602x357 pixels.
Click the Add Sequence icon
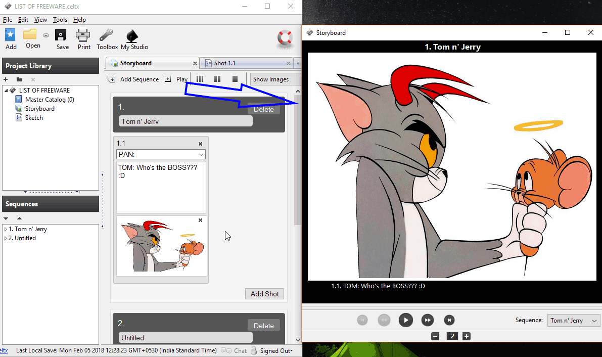tap(112, 79)
